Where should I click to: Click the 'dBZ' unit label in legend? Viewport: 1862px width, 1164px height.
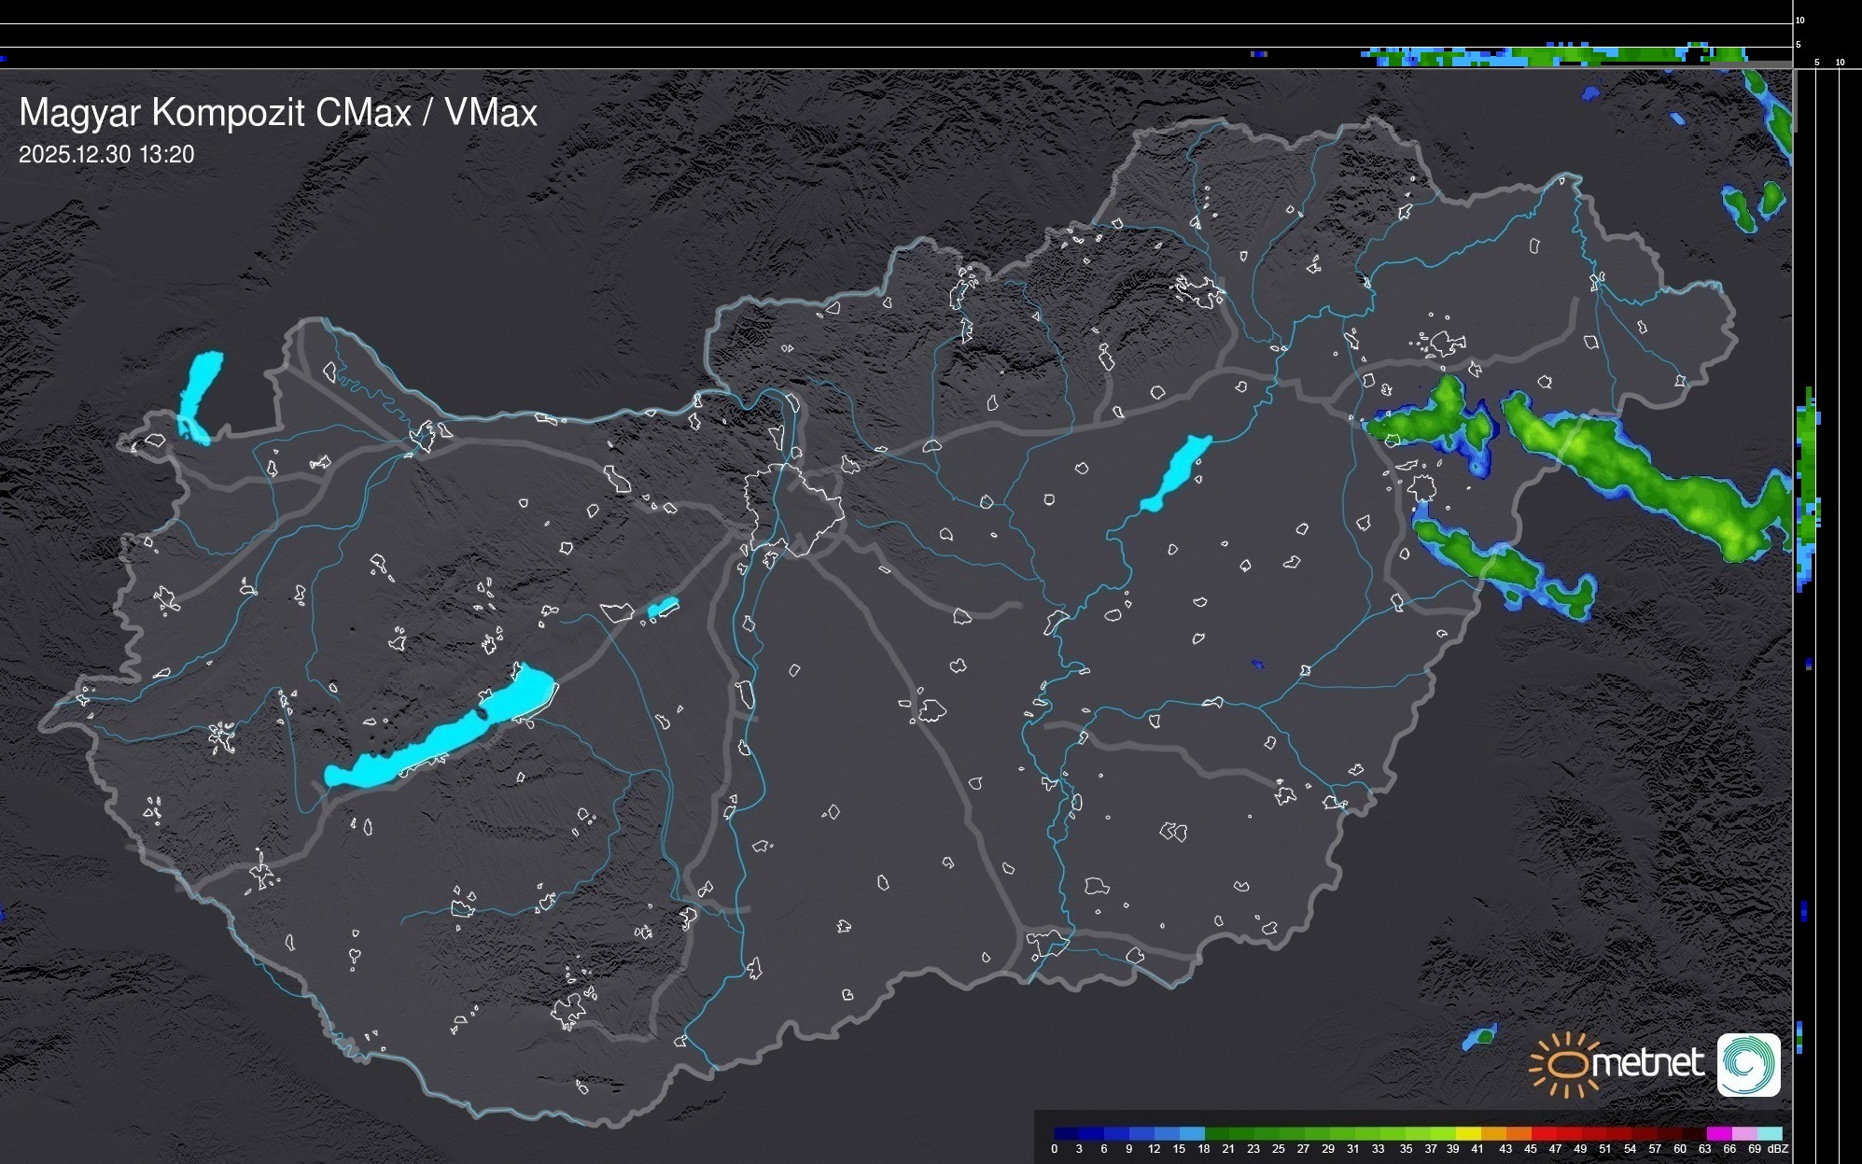click(x=1778, y=1149)
